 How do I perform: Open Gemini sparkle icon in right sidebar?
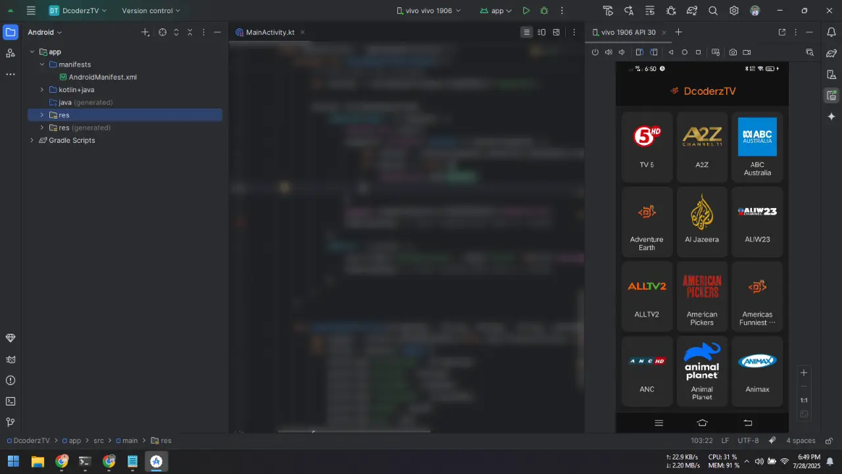(831, 117)
